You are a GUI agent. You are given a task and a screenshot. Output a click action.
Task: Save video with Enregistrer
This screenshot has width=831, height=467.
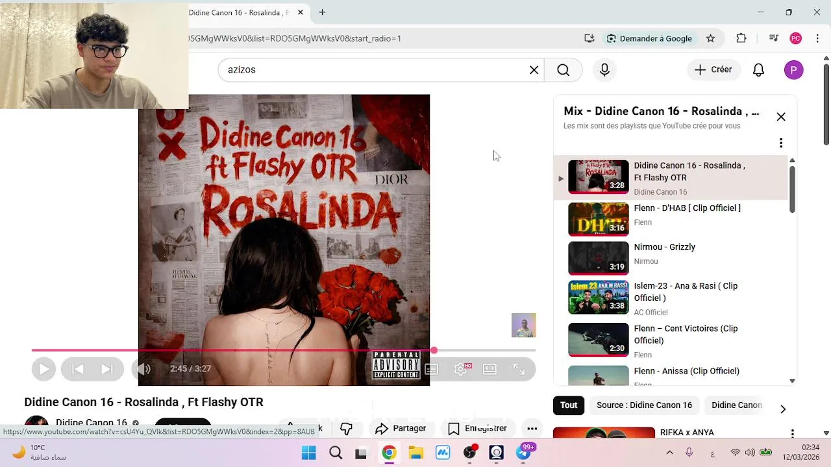point(478,429)
